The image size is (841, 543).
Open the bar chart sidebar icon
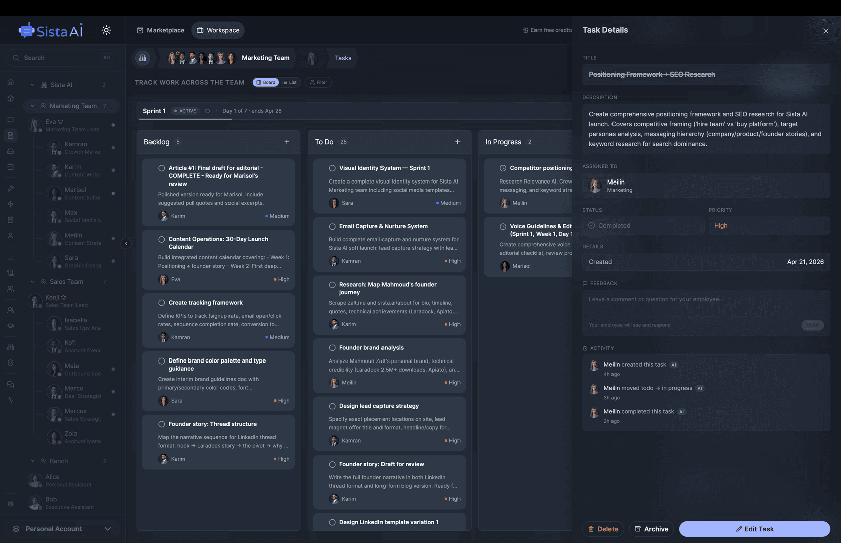[10, 257]
